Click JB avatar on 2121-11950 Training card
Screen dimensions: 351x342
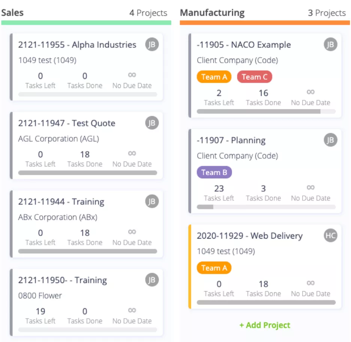pyautogui.click(x=152, y=280)
